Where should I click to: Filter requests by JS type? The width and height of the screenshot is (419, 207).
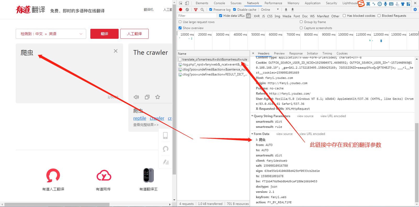pos(263,16)
